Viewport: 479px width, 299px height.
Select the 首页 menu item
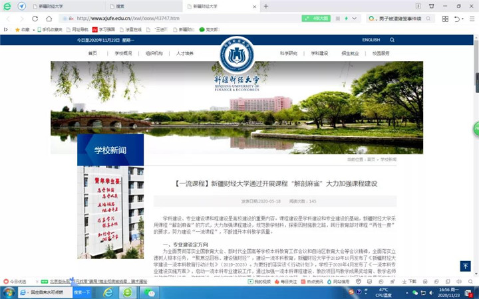(x=92, y=53)
